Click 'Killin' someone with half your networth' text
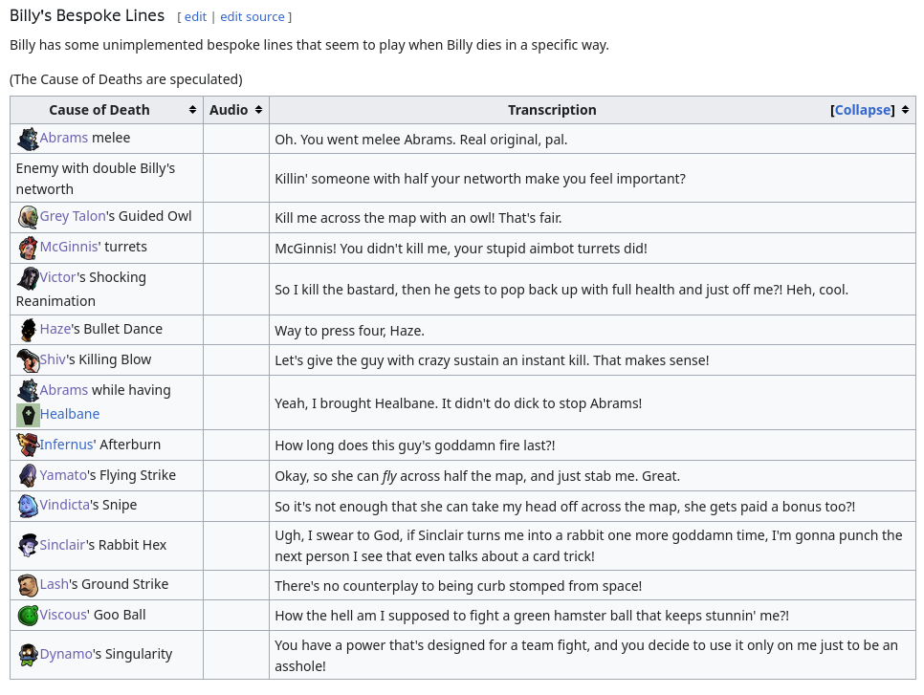The width and height of the screenshot is (924, 695). (480, 179)
